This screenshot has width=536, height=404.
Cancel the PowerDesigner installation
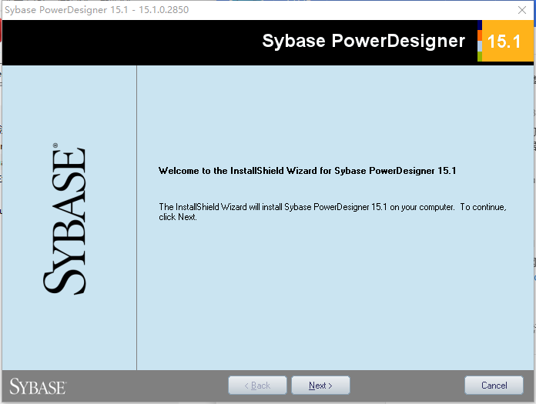(494, 386)
